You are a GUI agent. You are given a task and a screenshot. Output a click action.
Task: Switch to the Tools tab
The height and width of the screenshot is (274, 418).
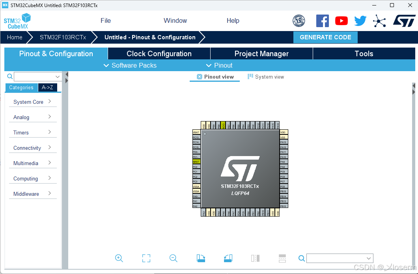[x=364, y=54]
